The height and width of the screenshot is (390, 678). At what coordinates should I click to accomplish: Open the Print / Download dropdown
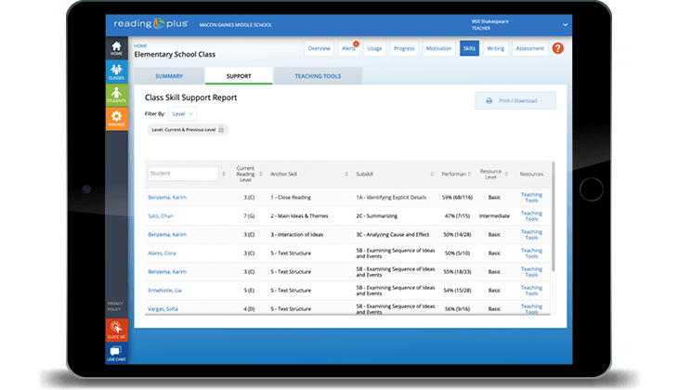tap(514, 100)
